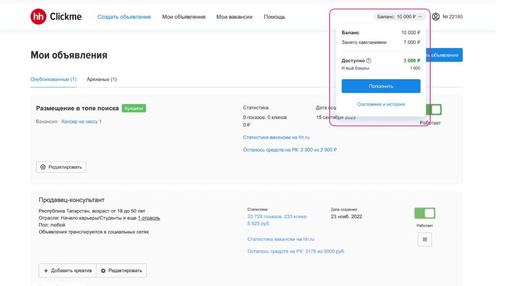The width and height of the screenshot is (530, 286).
Task: Toggle the Продавец-консультант ad switch
Action: [x=424, y=213]
